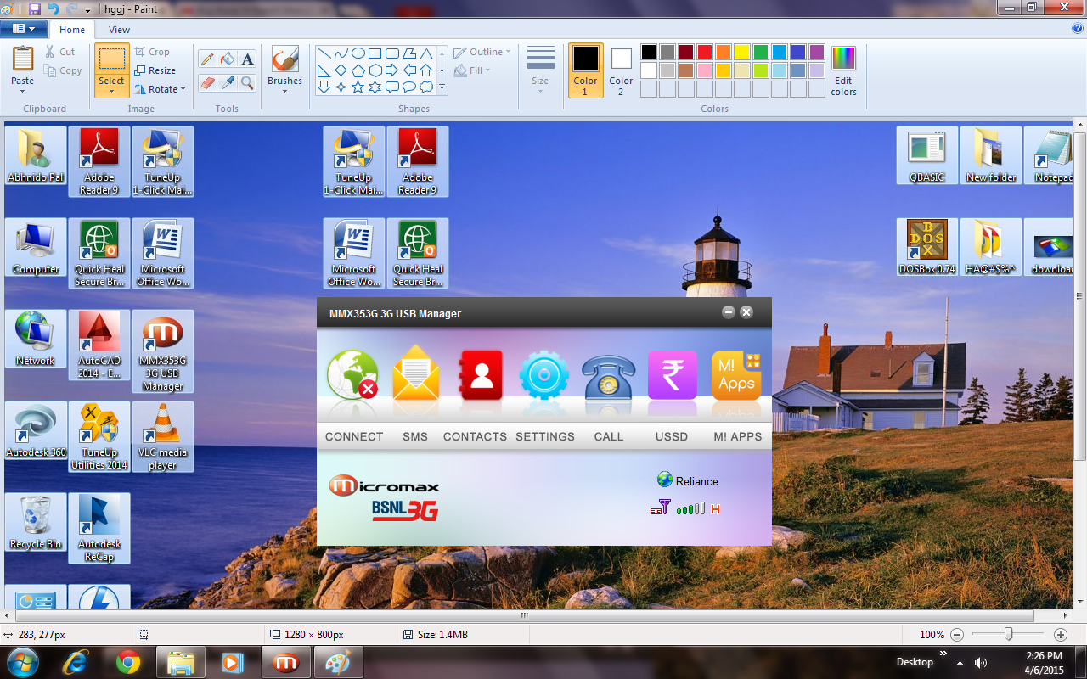1087x679 pixels.
Task: Click the vertical scrollbar of the canvas
Action: pyautogui.click(x=1079, y=296)
